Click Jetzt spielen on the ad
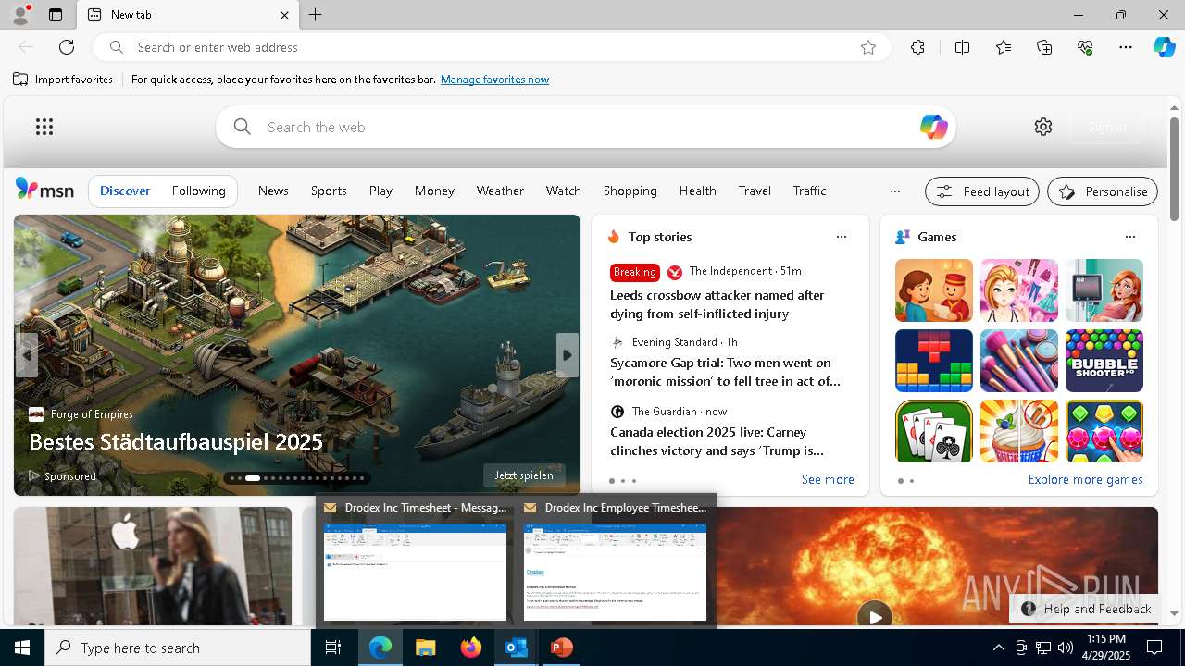The width and height of the screenshot is (1185, 666). (524, 475)
